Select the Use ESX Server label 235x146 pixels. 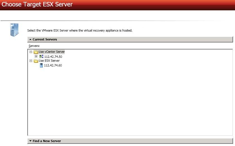49,61
